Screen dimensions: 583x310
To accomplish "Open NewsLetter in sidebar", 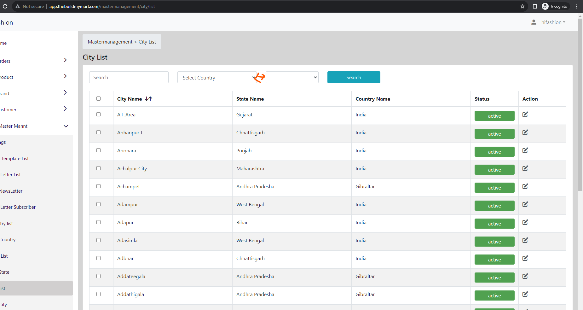I will (11, 191).
